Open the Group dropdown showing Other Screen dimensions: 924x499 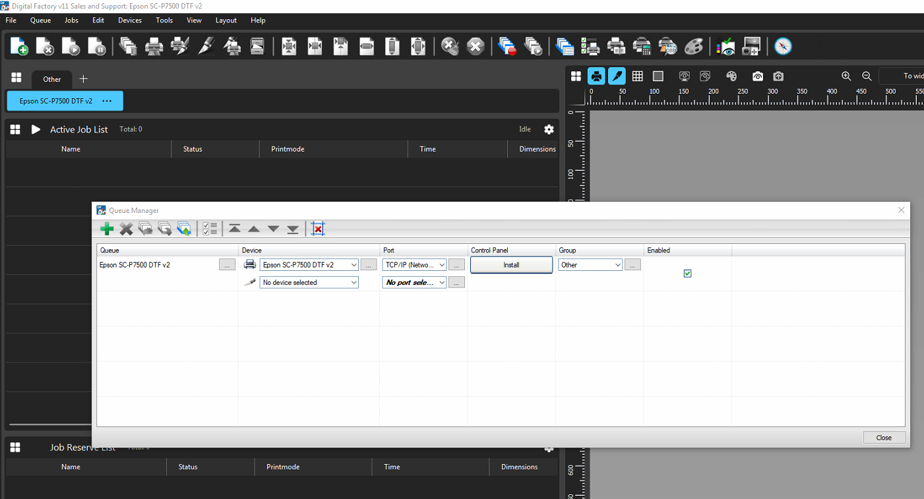tap(590, 265)
